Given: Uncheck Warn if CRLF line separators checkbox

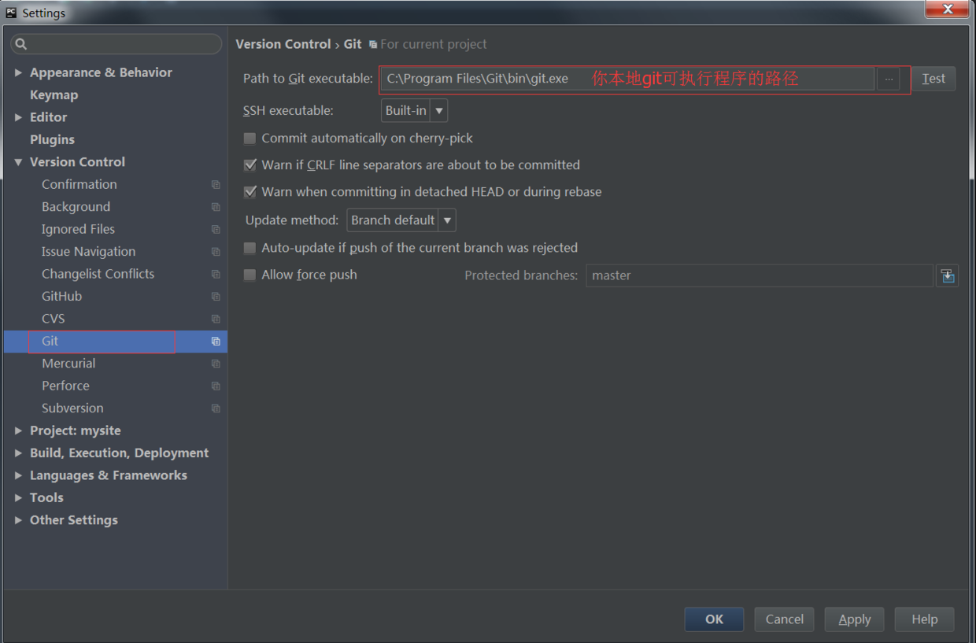Looking at the screenshot, I should point(250,165).
